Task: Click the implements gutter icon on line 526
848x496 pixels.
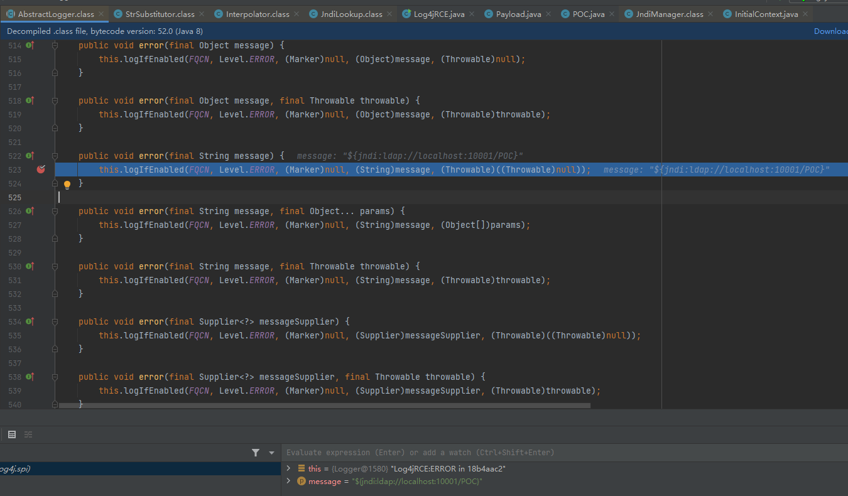Action: [x=30, y=211]
